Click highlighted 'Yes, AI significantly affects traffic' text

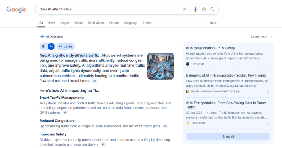coord(69,55)
